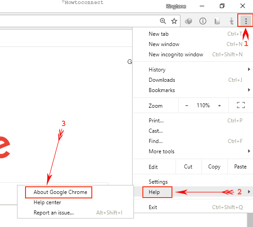Open About Google Chrome
Image resolution: width=253 pixels, height=227 pixels.
tap(75, 192)
